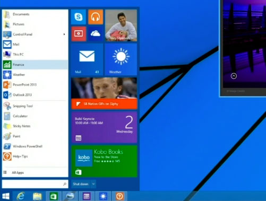Screen dimensions: 266x201
Task: Open File Explorer from the taskbar
Action: point(37,196)
